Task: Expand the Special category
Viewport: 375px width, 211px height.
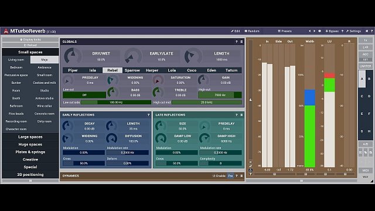Action: tap(30, 167)
